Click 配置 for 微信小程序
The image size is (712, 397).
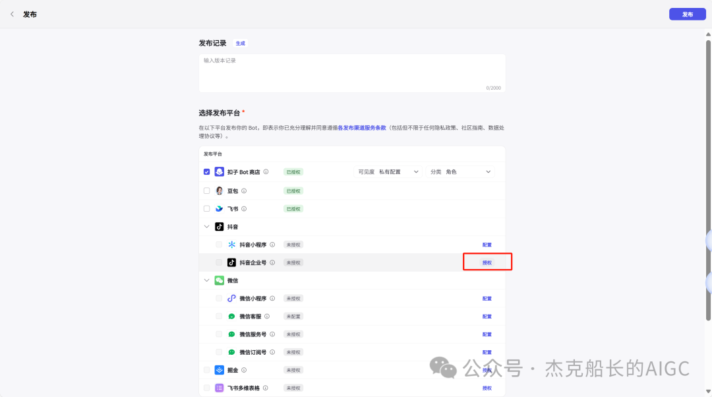pyautogui.click(x=487, y=299)
